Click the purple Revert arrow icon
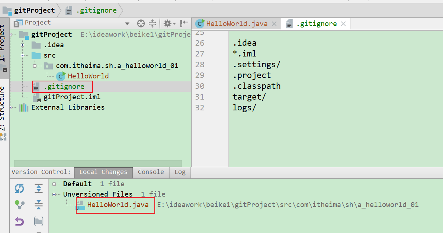Screen dimensions: 443x233 [19, 221]
